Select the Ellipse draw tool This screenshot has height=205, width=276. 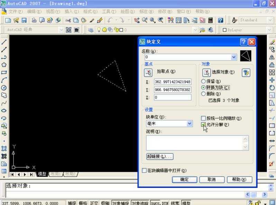click(x=4, y=111)
